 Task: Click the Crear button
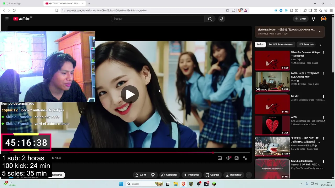tap(300, 19)
